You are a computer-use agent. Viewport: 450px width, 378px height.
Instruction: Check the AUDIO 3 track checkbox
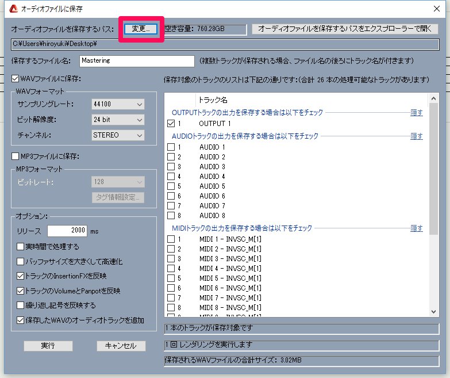(x=171, y=167)
